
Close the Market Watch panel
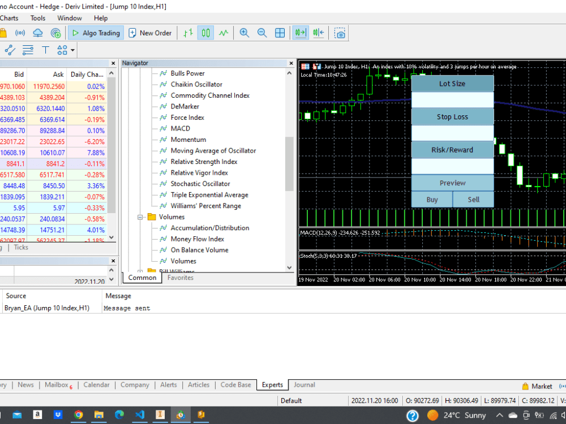coord(113,63)
